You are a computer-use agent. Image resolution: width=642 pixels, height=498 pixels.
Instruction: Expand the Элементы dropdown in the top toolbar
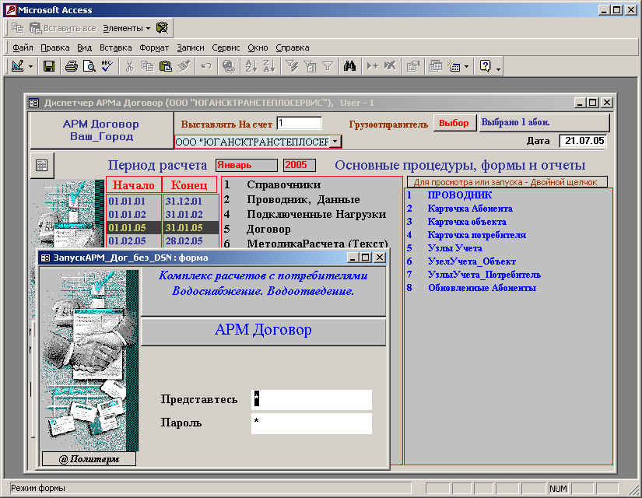coord(148,28)
